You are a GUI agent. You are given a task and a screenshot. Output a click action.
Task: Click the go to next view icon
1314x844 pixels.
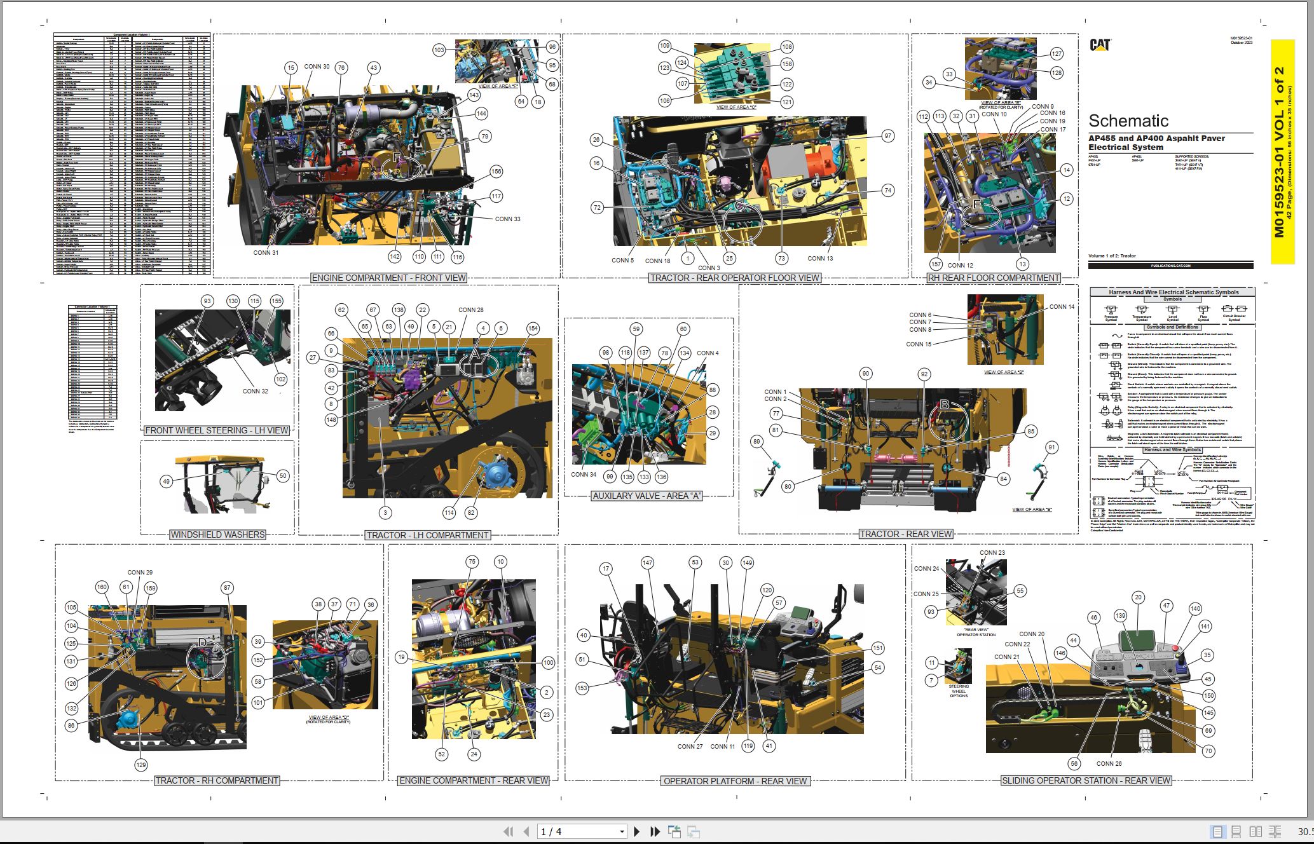[x=694, y=831]
